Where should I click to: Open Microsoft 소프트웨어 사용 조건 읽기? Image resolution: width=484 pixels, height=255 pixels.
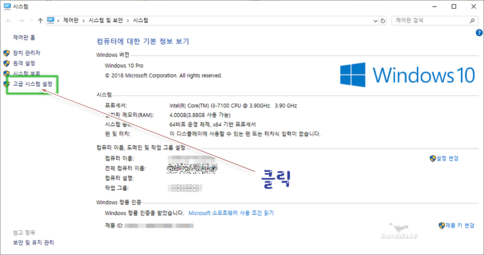(x=231, y=213)
